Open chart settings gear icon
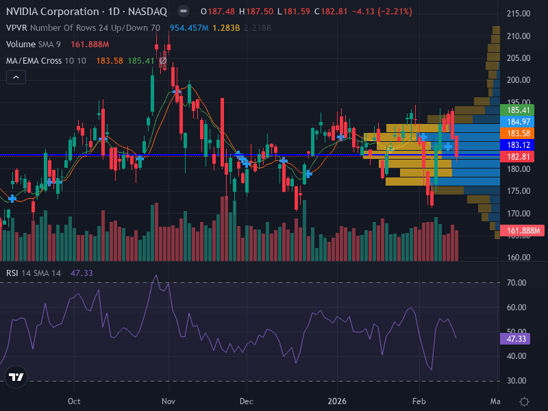 click(524, 401)
